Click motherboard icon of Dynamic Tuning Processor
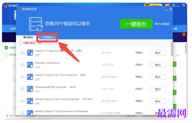Image resolution: width=192 pixels, height=123 pixels. point(30,112)
